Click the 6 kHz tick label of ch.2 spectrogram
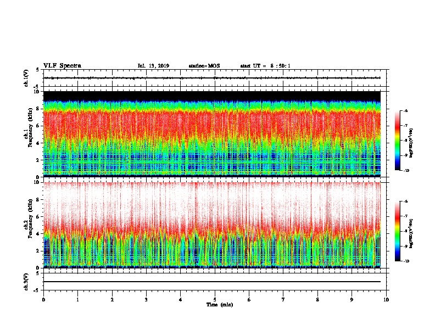 pyautogui.click(x=38, y=217)
